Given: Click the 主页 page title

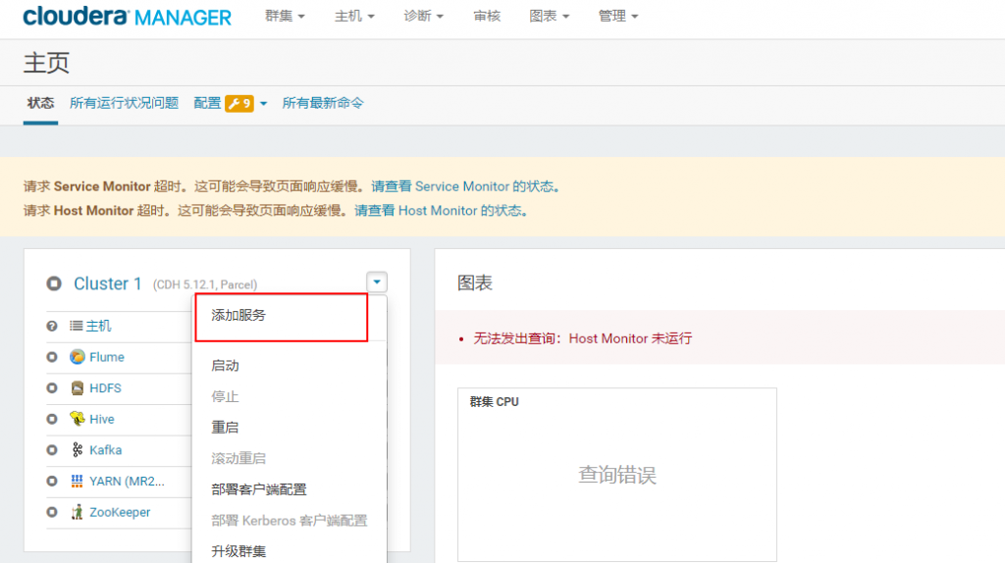Looking at the screenshot, I should [46, 63].
